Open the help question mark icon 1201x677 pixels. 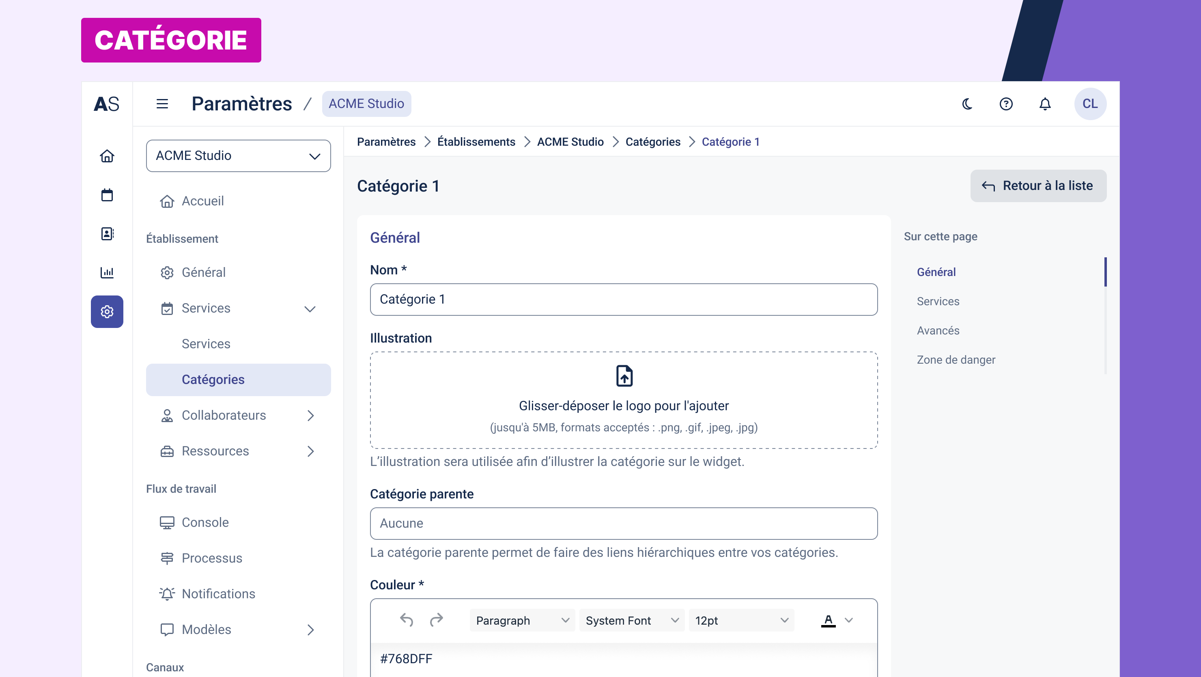1006,103
